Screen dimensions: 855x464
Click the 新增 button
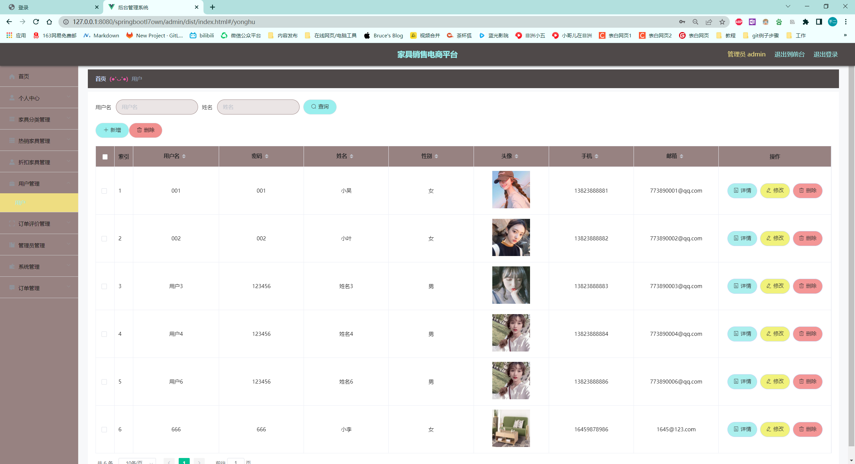pyautogui.click(x=112, y=130)
